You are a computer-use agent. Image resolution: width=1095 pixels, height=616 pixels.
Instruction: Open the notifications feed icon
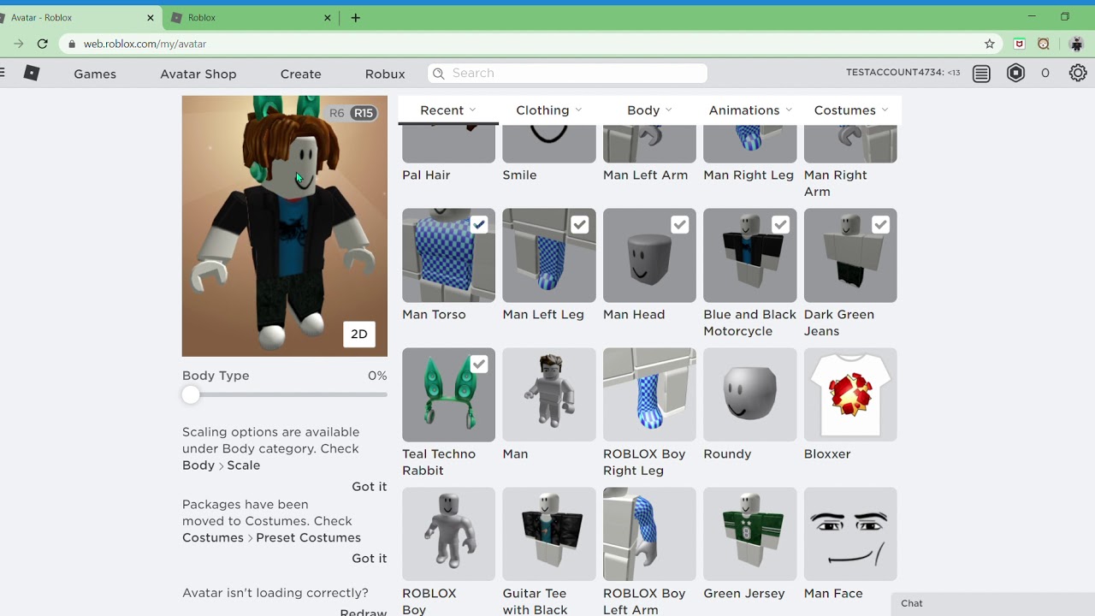coord(981,74)
